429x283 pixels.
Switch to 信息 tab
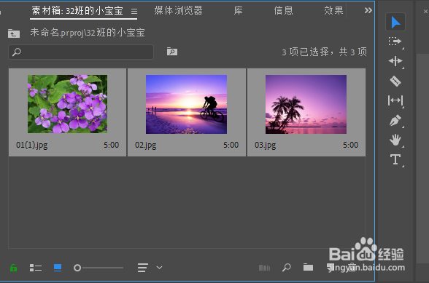(283, 10)
